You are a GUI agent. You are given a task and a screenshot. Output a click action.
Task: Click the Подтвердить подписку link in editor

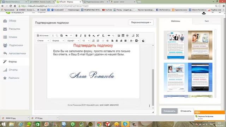point(93,46)
